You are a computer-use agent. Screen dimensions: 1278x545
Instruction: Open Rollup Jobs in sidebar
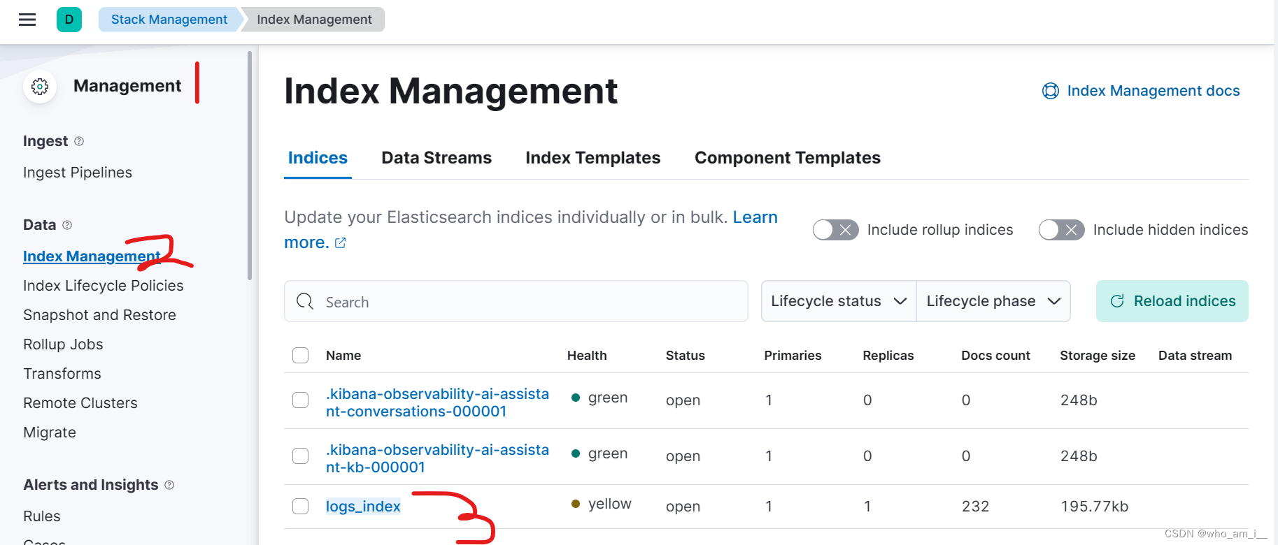[x=63, y=344]
